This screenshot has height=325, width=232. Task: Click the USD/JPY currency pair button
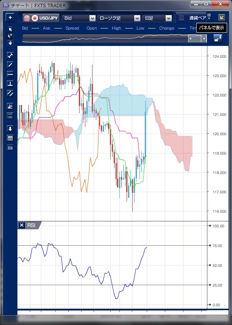[41, 18]
